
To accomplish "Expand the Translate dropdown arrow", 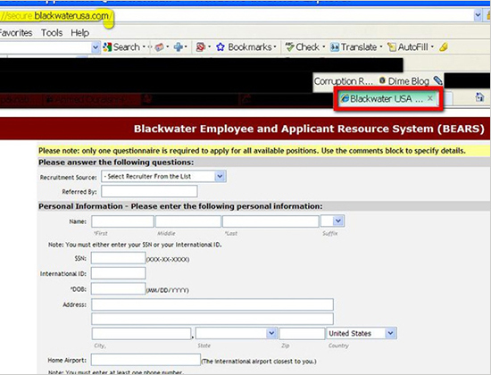I will click(x=381, y=47).
